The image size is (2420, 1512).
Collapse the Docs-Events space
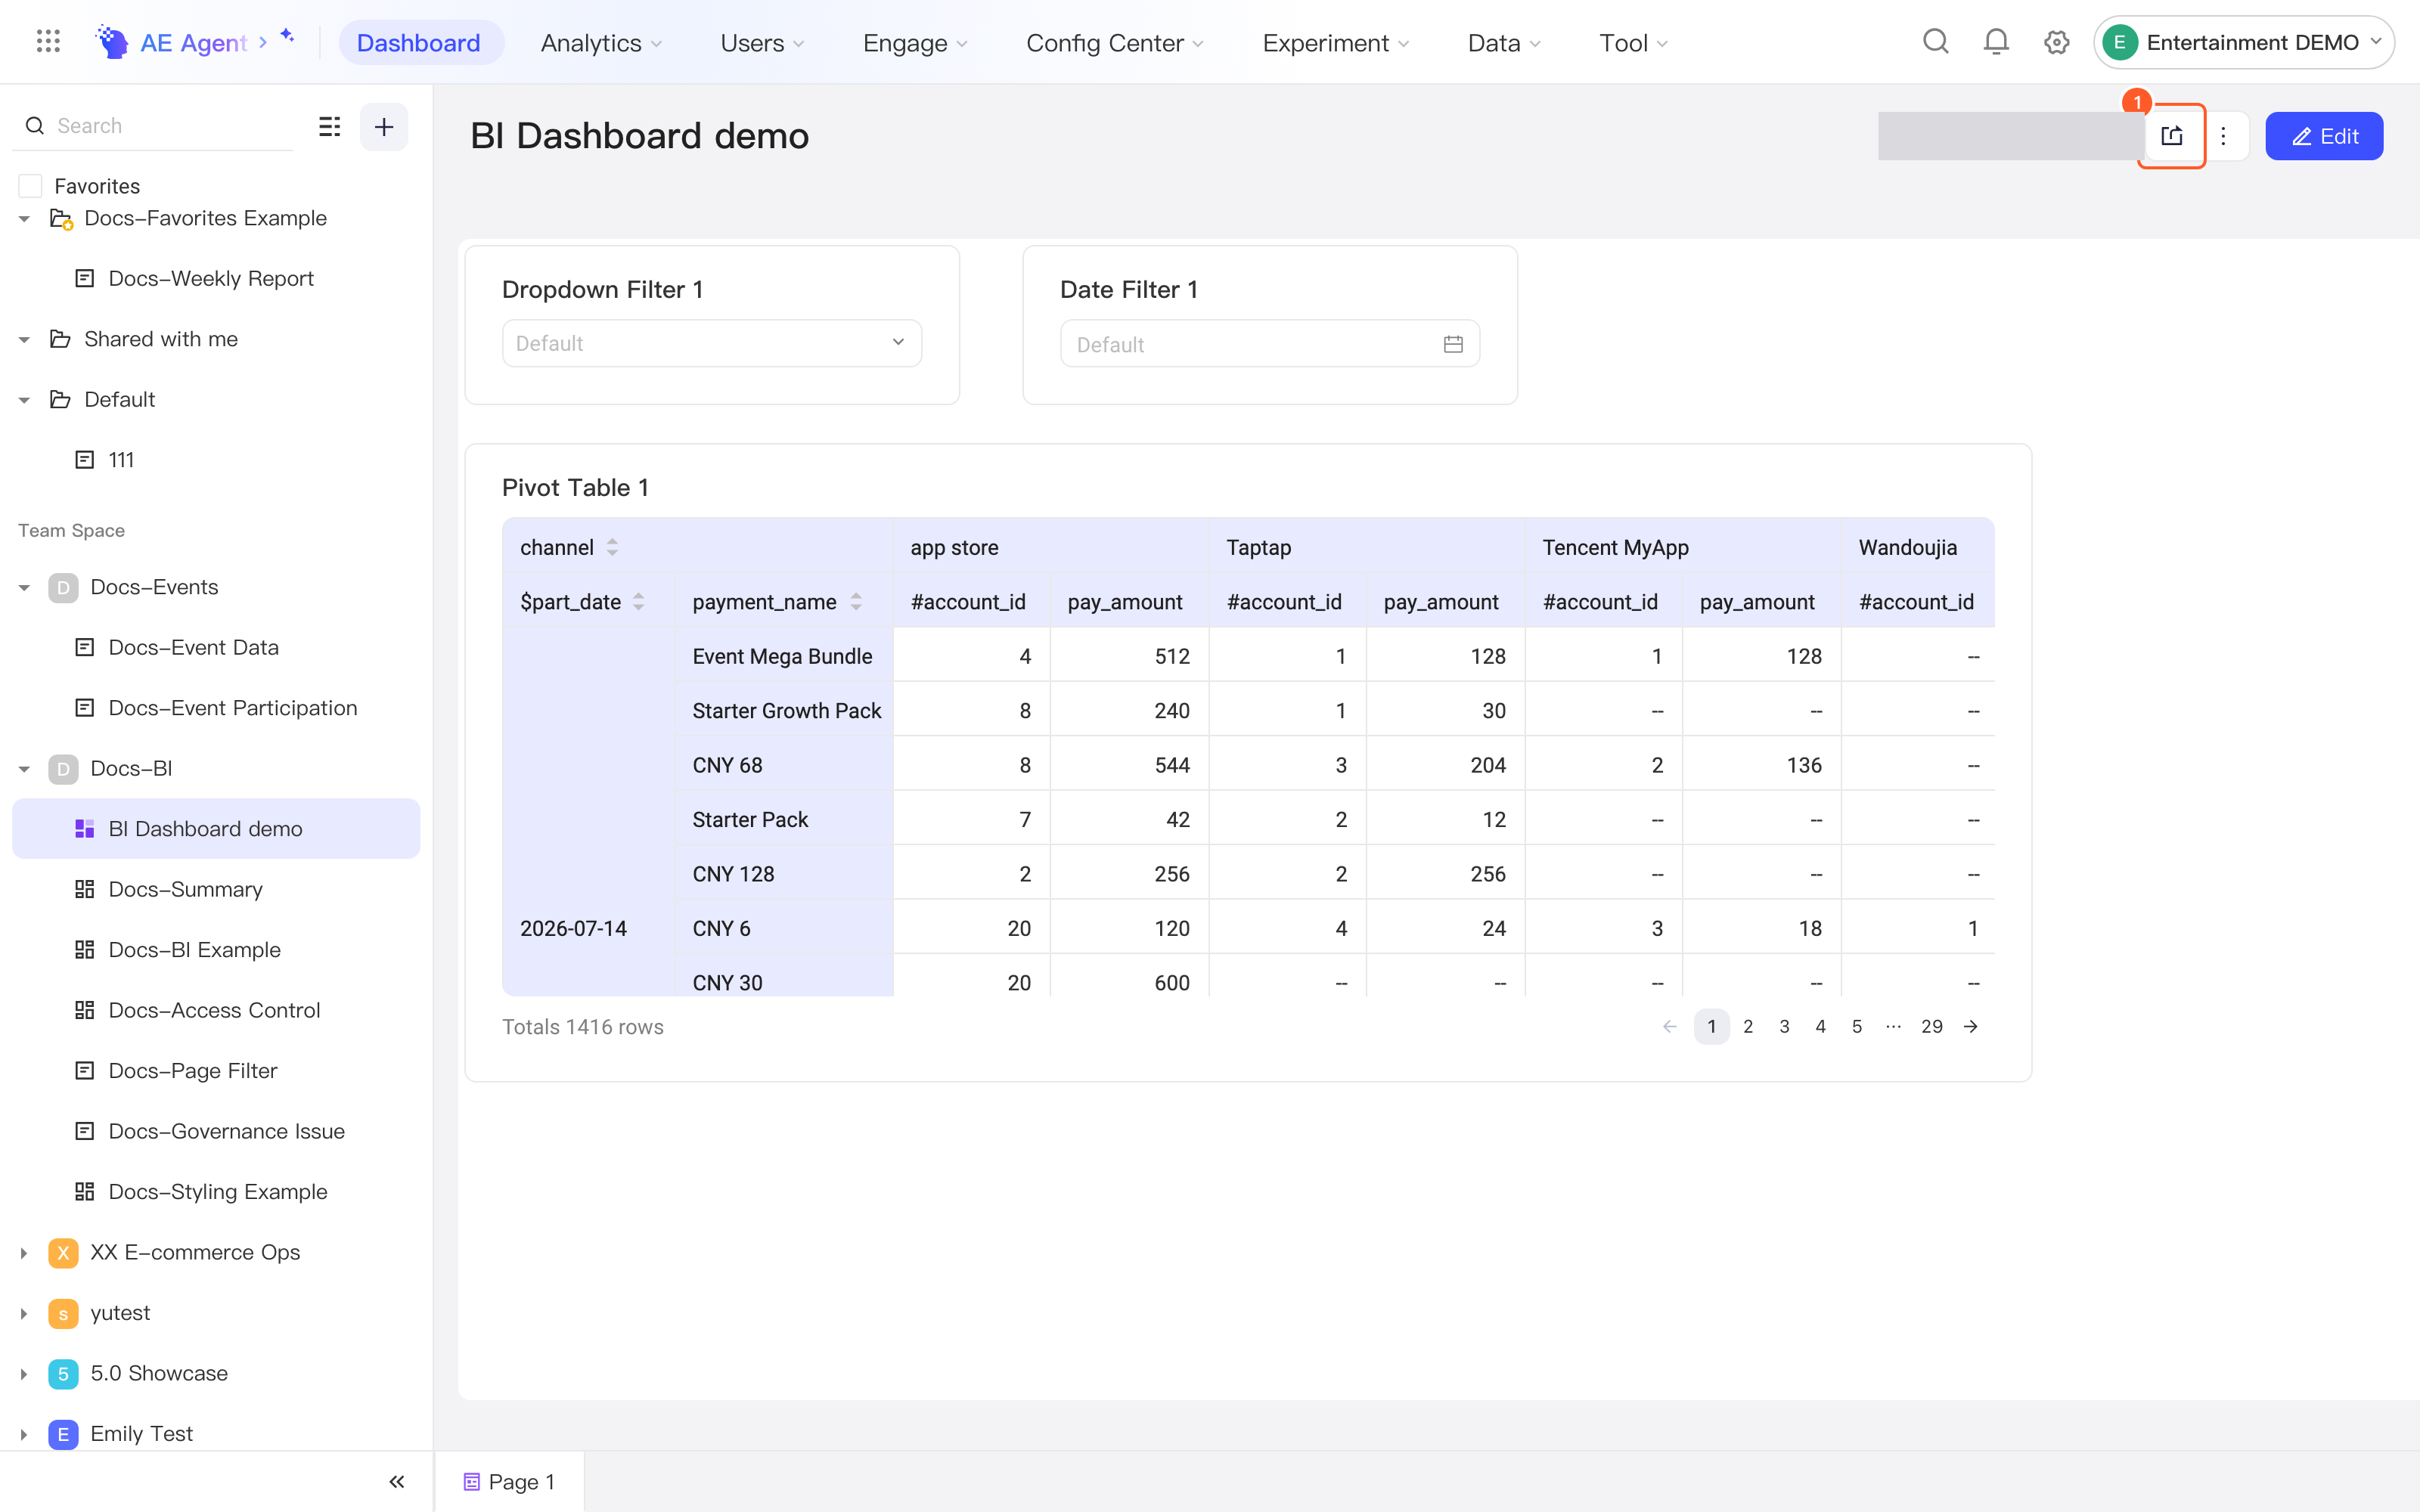pos(24,587)
